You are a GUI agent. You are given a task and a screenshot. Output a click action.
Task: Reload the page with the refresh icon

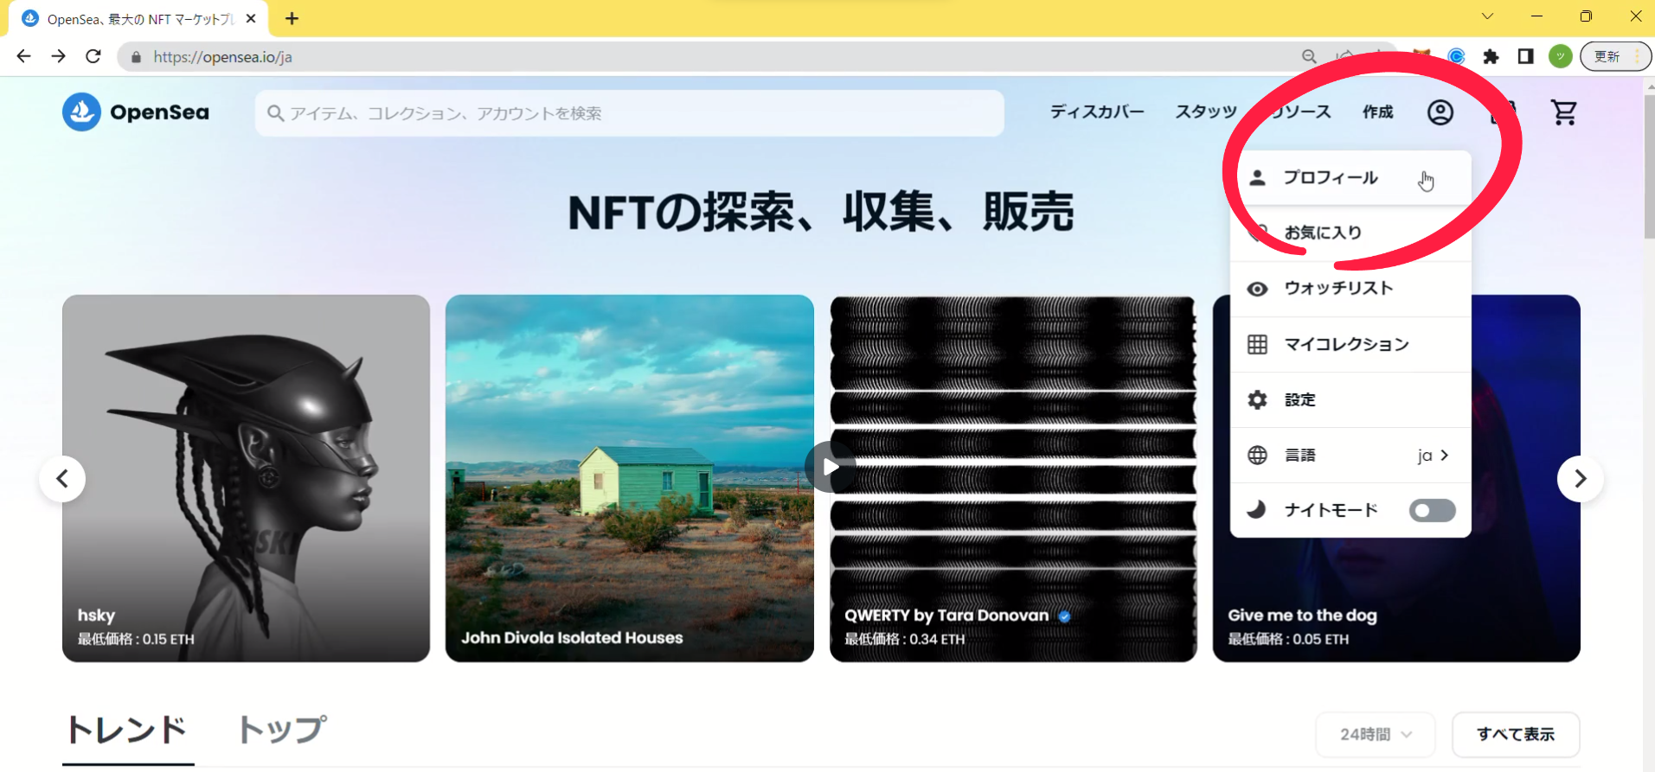tap(93, 57)
